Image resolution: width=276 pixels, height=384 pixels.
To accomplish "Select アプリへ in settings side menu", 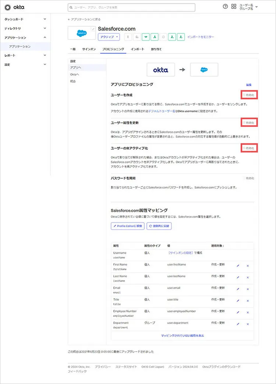I will (x=87, y=67).
